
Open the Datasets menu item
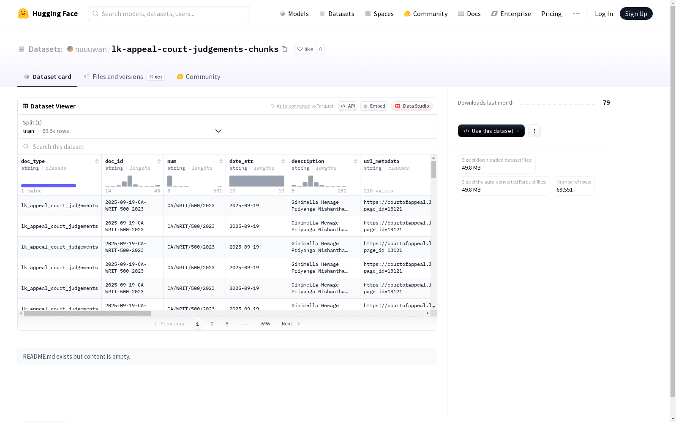[337, 14]
